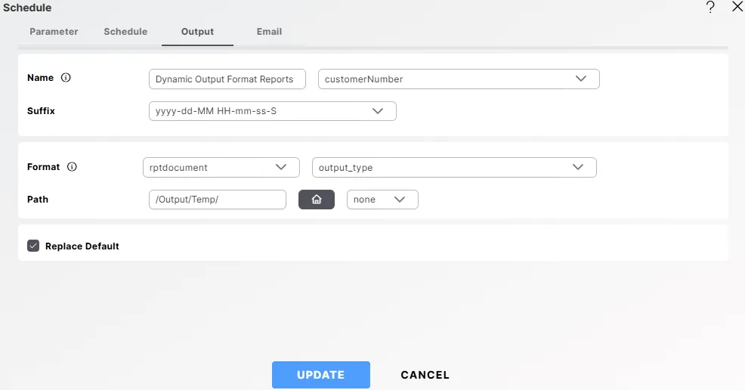745x390 pixels.
Task: Close the Schedule dialog with X
Action: click(x=737, y=7)
